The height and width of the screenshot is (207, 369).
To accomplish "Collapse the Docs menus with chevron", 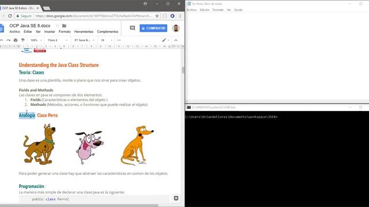I will coord(176,40).
